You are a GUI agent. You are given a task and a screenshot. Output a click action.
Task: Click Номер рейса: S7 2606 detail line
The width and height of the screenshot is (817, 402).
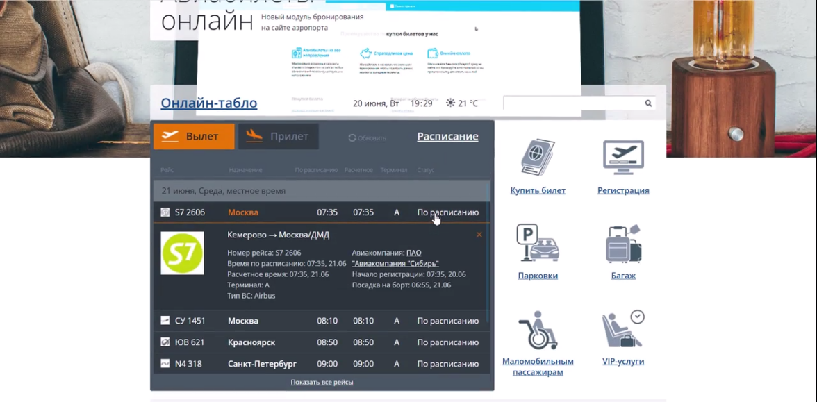264,253
